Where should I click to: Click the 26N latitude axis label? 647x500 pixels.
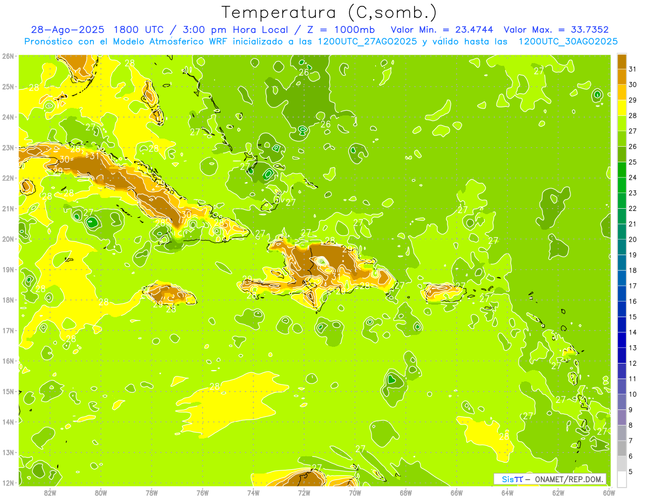coord(8,56)
